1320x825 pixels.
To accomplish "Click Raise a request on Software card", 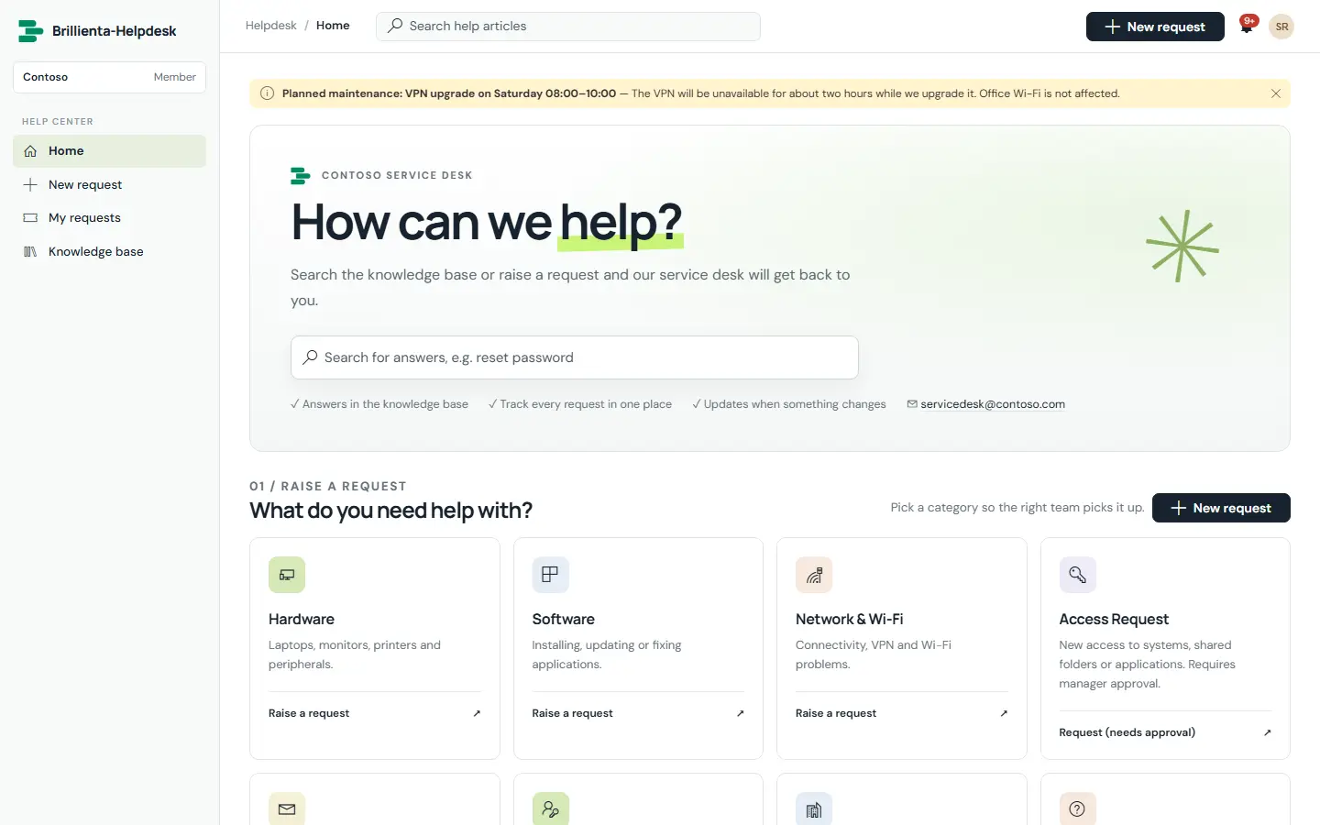I will click(x=572, y=713).
